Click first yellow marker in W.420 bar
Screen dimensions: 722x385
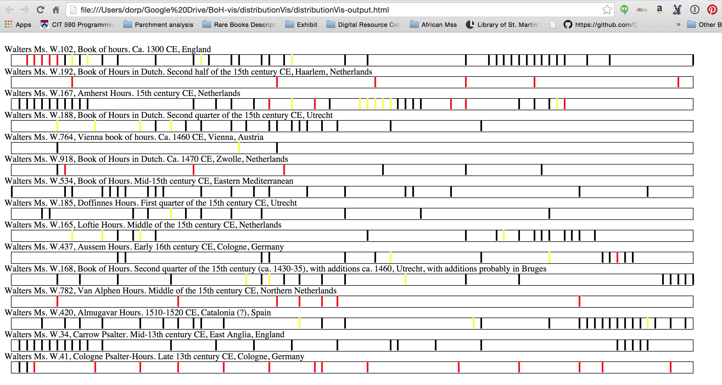point(299,323)
